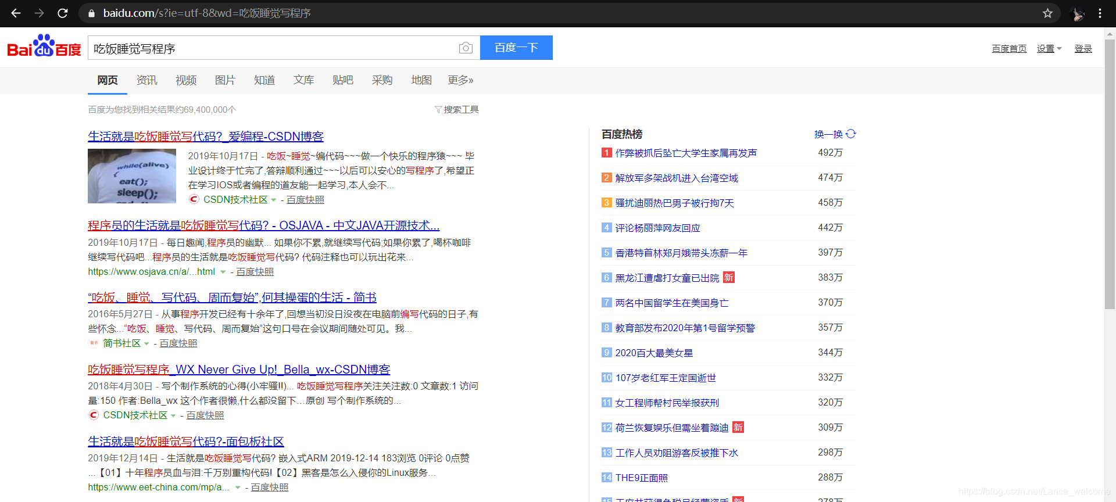Open hot topic 解放军多架战机进入台湾空域
The height and width of the screenshot is (502, 1116).
(677, 178)
